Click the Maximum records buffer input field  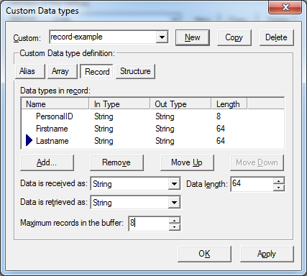(149, 224)
